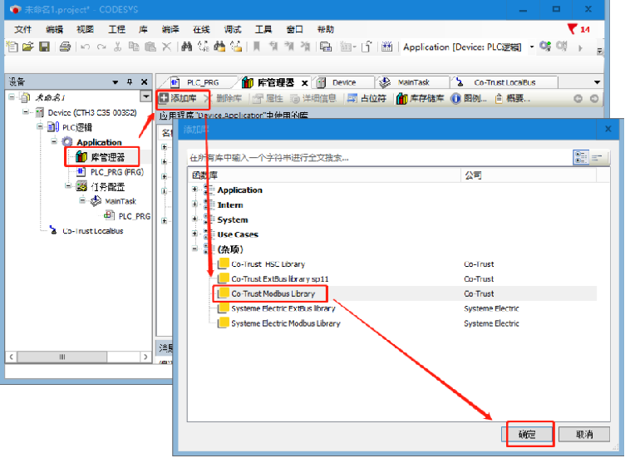This screenshot has width=625, height=458.
Task: Click the Paste toolbar icon
Action: (150, 47)
